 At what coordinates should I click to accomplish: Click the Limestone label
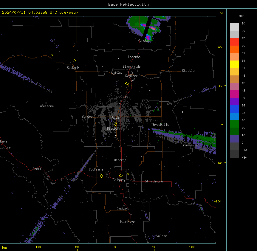tap(46, 106)
